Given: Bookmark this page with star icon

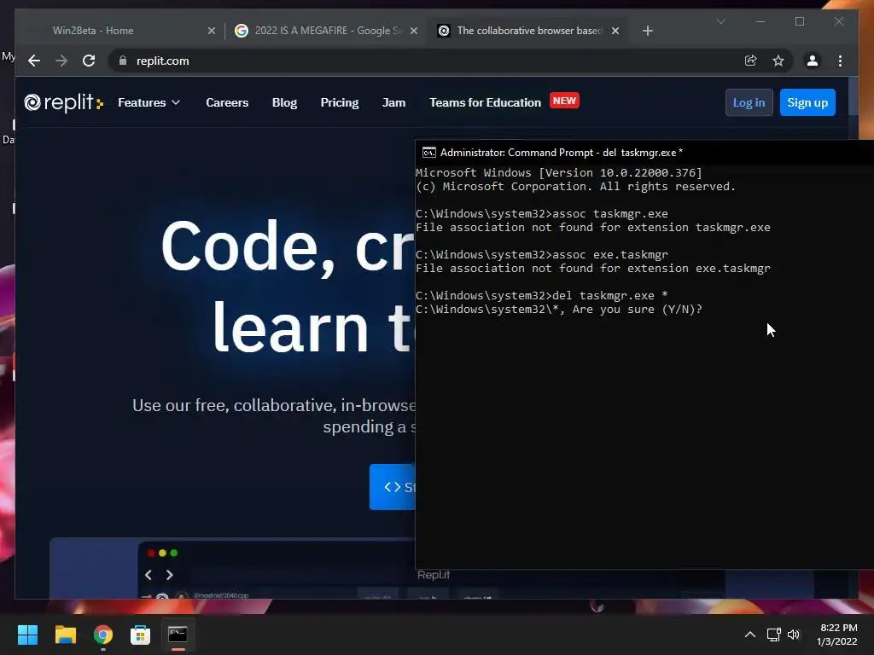Looking at the screenshot, I should point(778,61).
